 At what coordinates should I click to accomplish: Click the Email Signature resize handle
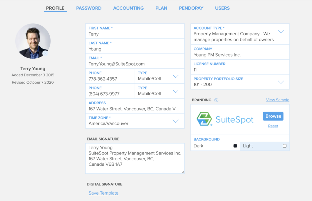(183, 172)
